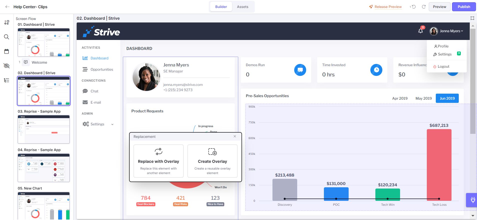Screen dimensions: 477x220
Task: Select the 02. Dashboard | Strive thumbnail
Action: pos(44,91)
